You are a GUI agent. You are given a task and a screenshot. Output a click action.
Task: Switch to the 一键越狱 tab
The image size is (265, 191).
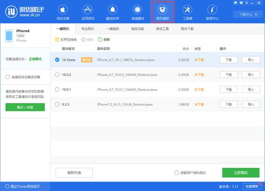point(113,29)
